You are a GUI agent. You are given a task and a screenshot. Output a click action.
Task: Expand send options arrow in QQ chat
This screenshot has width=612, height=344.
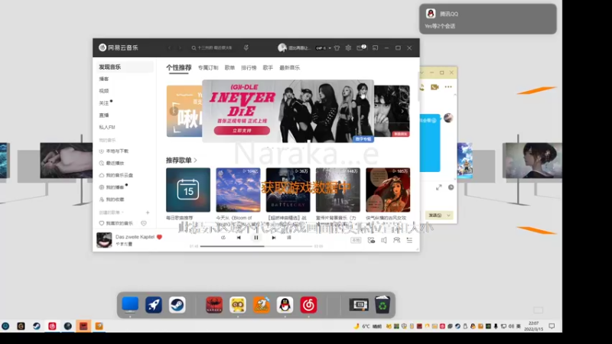pyautogui.click(x=449, y=216)
